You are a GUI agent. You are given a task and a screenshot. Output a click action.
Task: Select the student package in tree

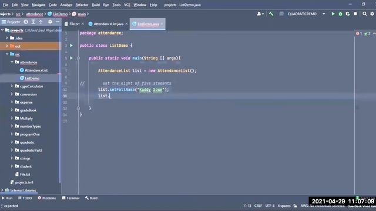click(26, 166)
